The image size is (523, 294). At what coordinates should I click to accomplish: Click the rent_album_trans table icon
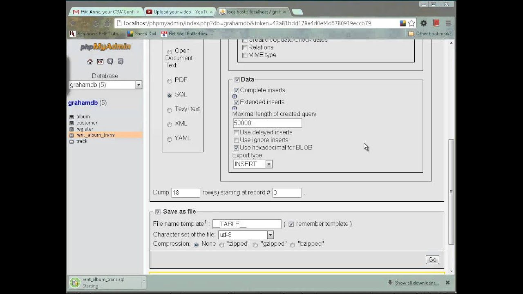[72, 135]
